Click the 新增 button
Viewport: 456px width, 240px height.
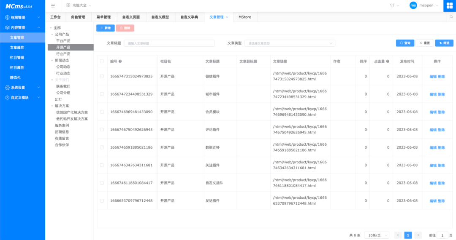click(105, 28)
